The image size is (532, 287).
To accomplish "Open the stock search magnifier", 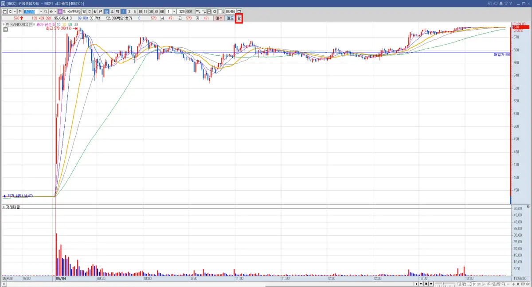I will [46, 11].
